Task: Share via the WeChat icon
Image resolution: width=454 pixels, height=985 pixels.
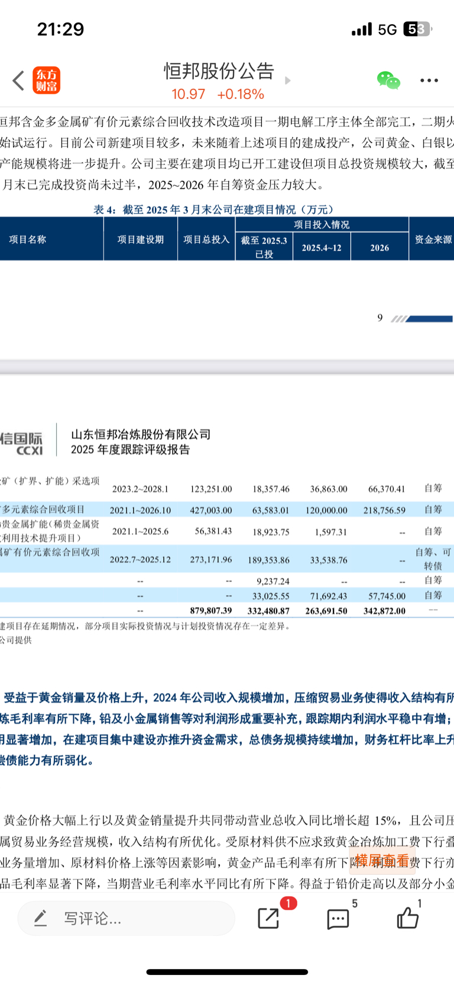Action: click(388, 80)
